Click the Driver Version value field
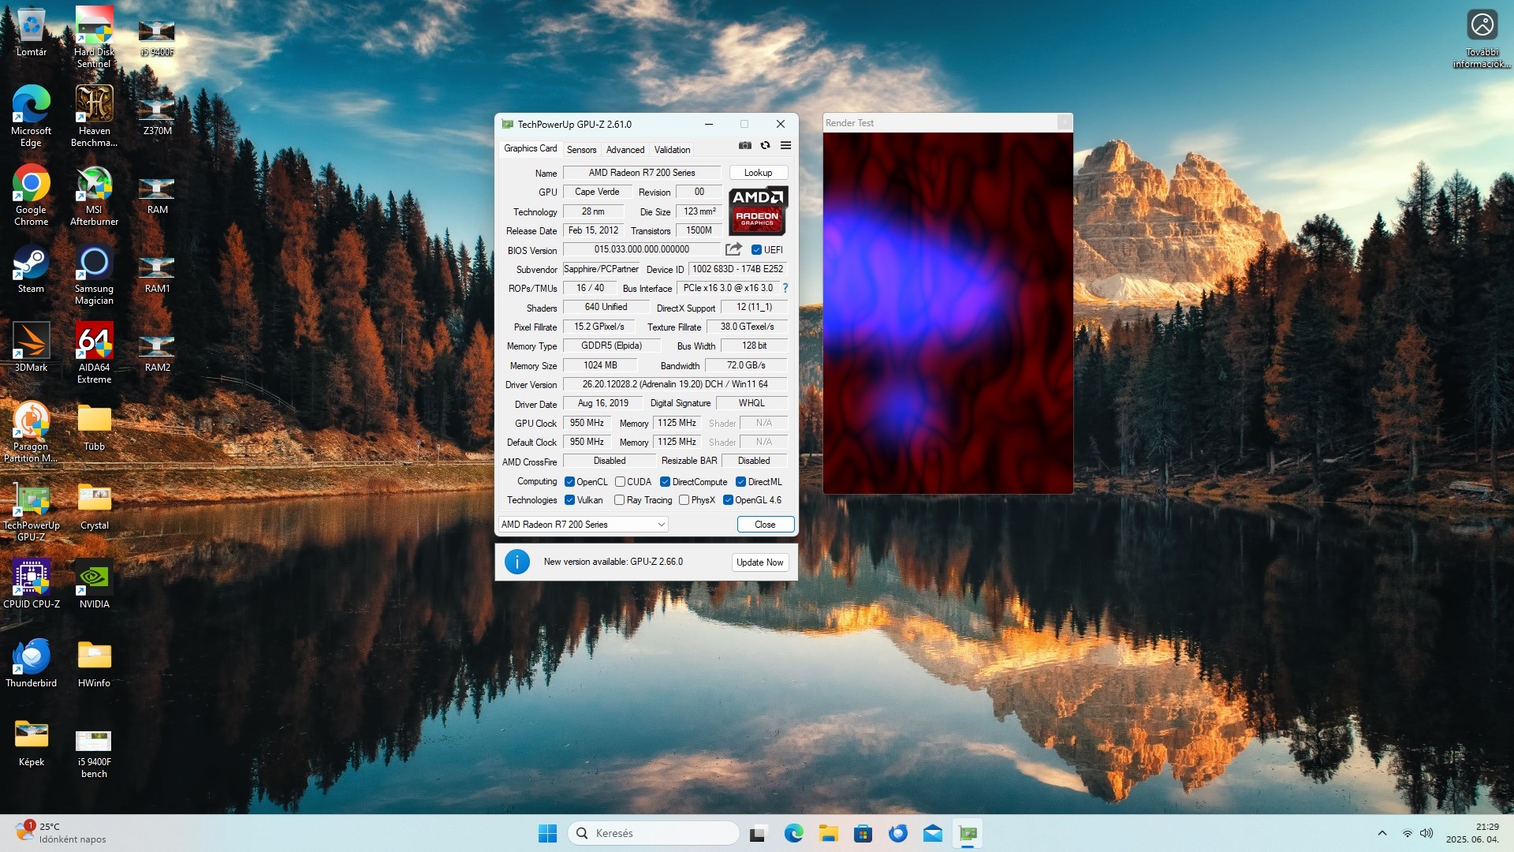 [675, 384]
